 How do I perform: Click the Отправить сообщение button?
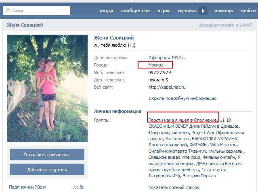coord(47,155)
